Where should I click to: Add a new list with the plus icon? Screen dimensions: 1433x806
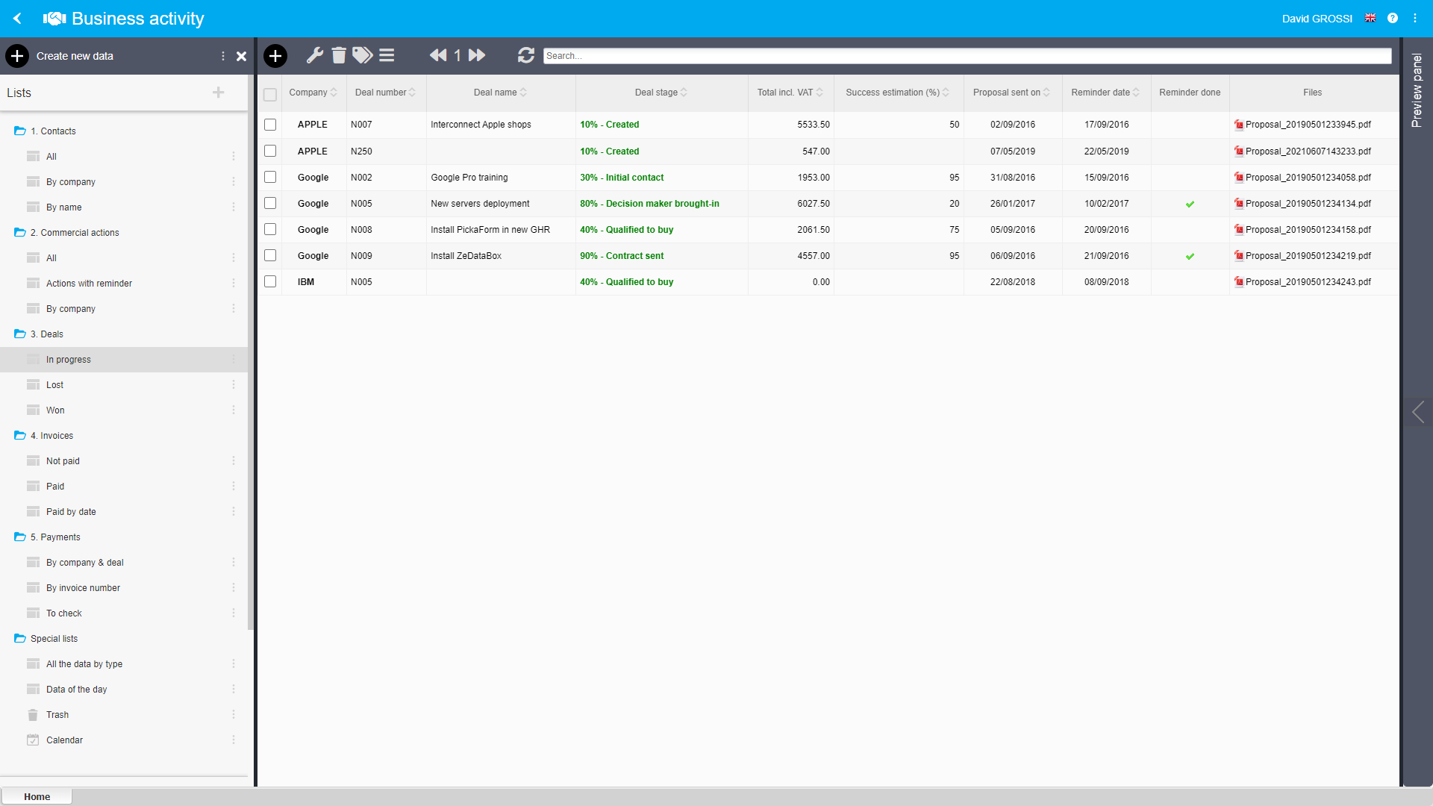coord(218,93)
